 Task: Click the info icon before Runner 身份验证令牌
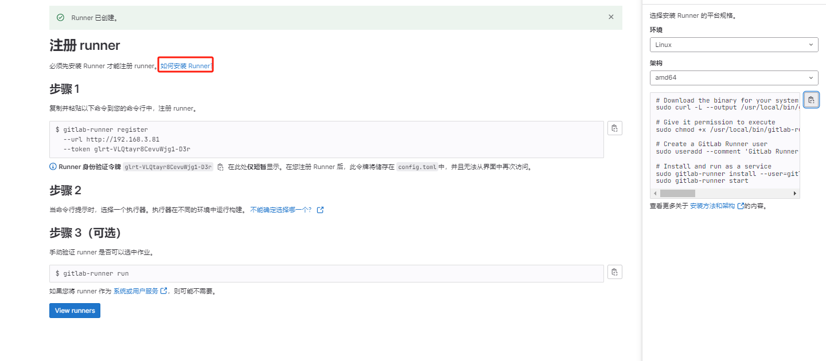pyautogui.click(x=54, y=166)
